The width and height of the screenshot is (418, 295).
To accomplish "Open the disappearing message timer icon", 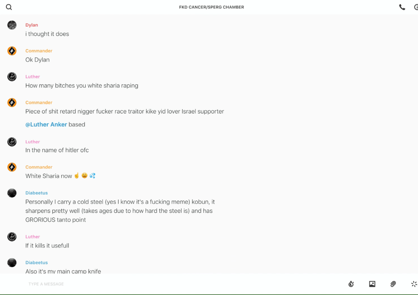I will click(x=351, y=284).
